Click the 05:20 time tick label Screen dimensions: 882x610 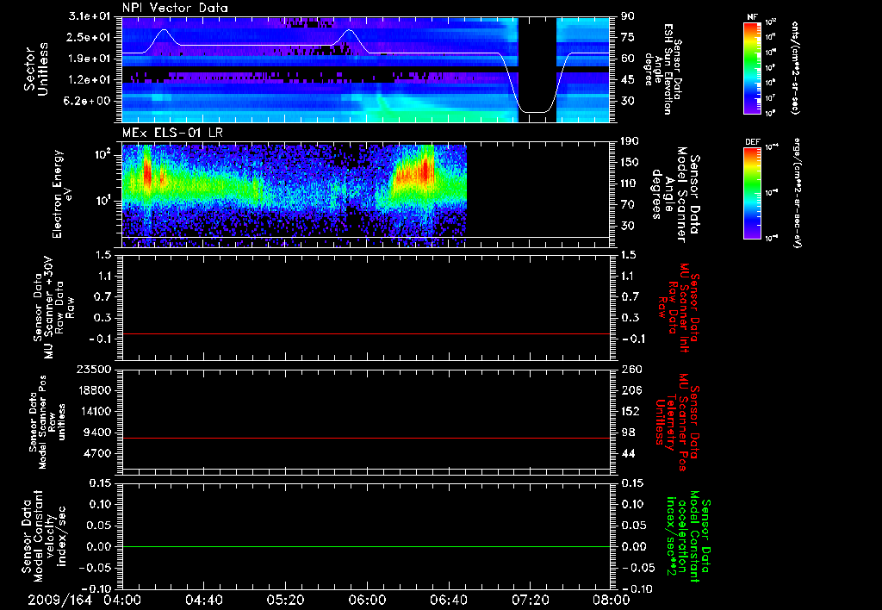pyautogui.click(x=285, y=600)
